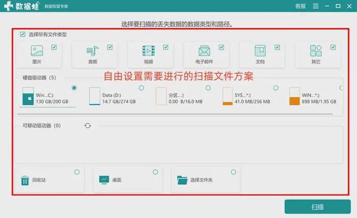
Task: Click the 数据蛙 app logo
Action: (x=22, y=6)
